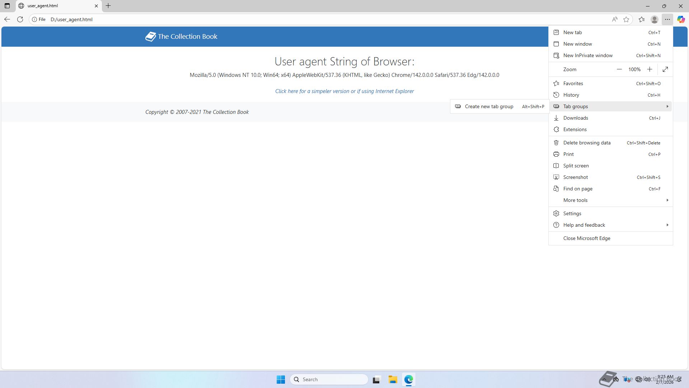This screenshot has width=689, height=388.
Task: Open the Settings menu entry
Action: [x=572, y=213]
